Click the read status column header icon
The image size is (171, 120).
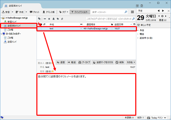(81, 24)
